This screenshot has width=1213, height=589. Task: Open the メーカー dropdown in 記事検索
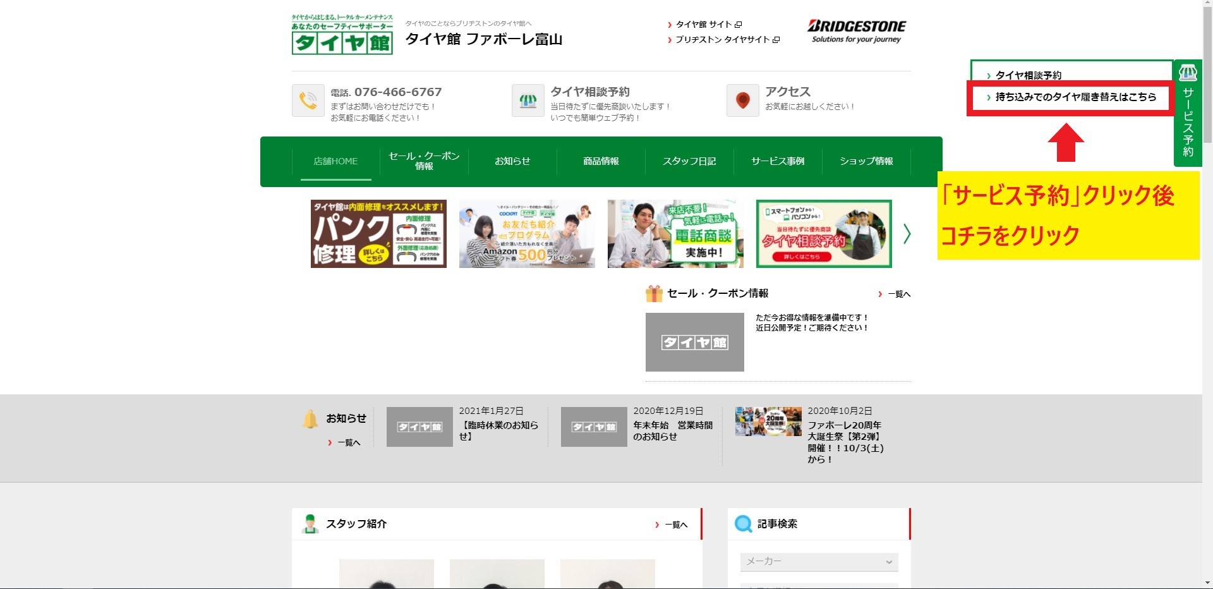click(819, 562)
